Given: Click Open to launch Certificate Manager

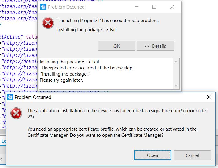Looking at the screenshot, I should click(x=152, y=155).
